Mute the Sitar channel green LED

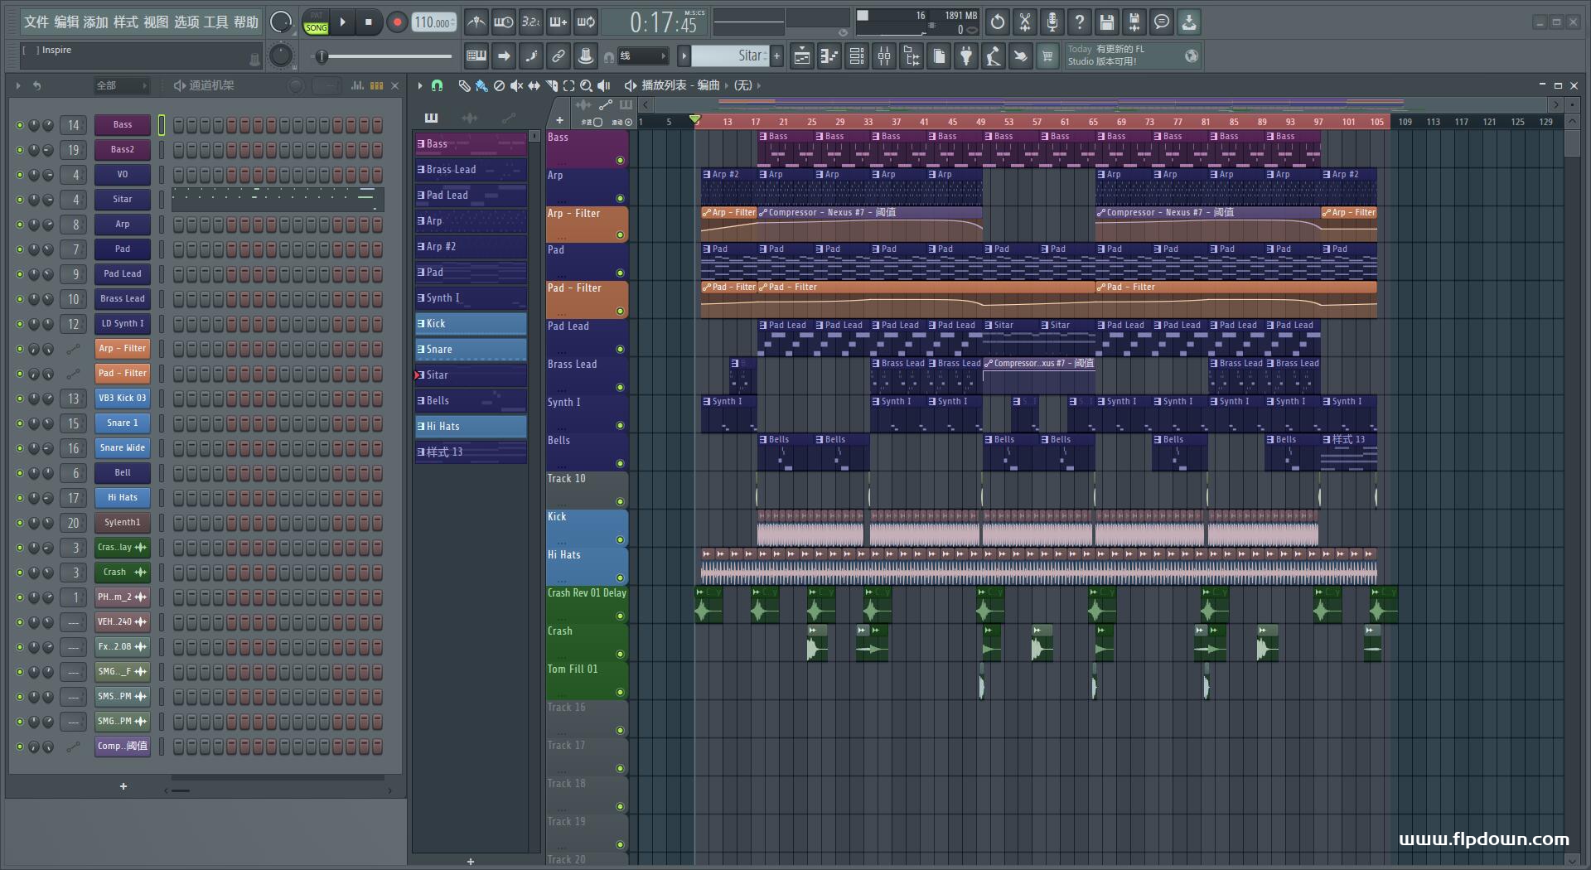coord(20,200)
